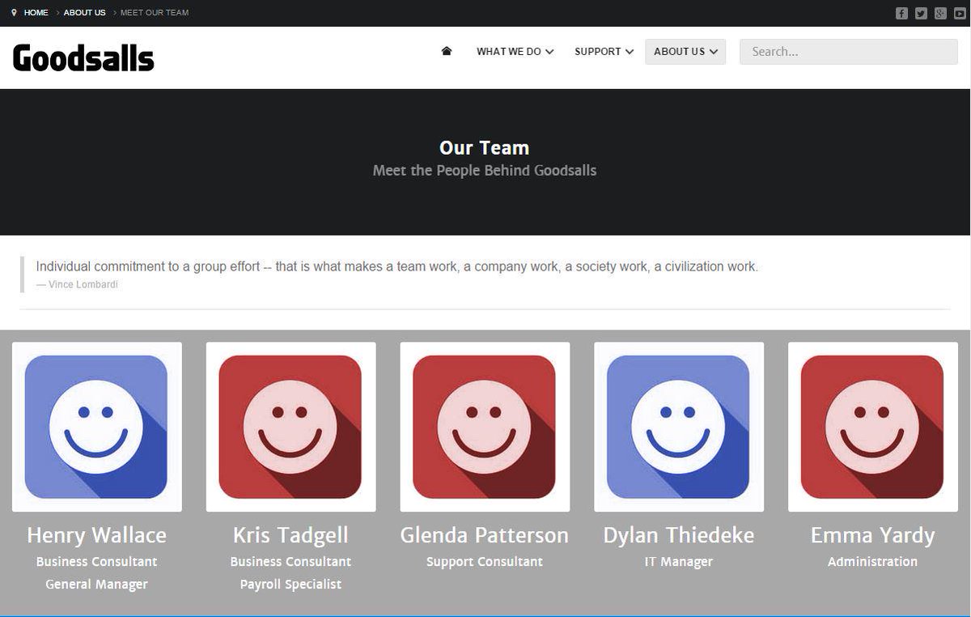Click the IT Manager title text
Image resolution: width=971 pixels, height=617 pixels.
(679, 561)
